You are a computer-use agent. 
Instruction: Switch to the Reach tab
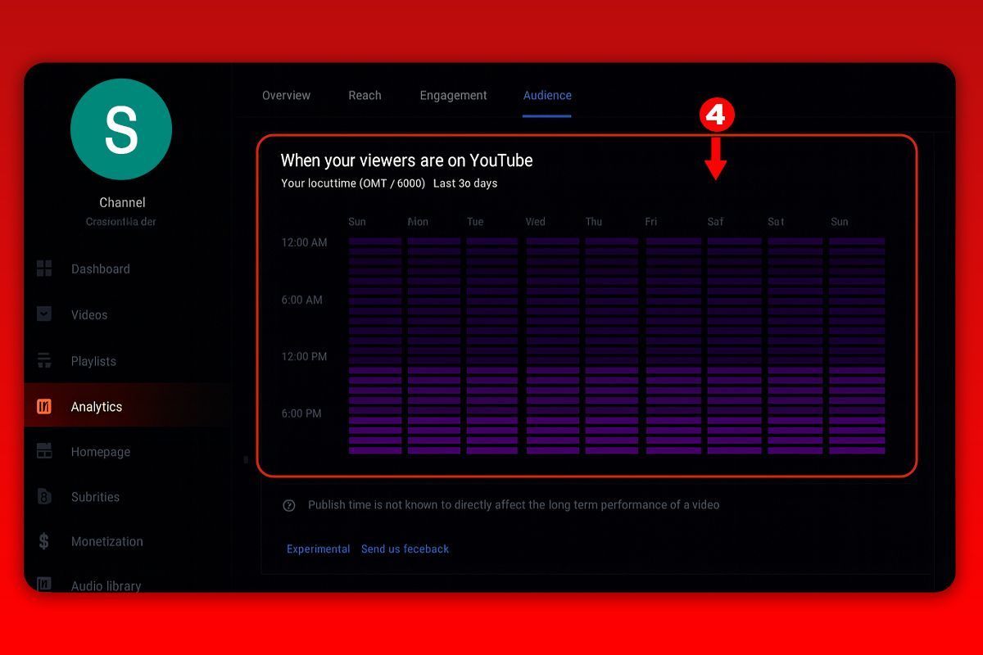(x=365, y=96)
